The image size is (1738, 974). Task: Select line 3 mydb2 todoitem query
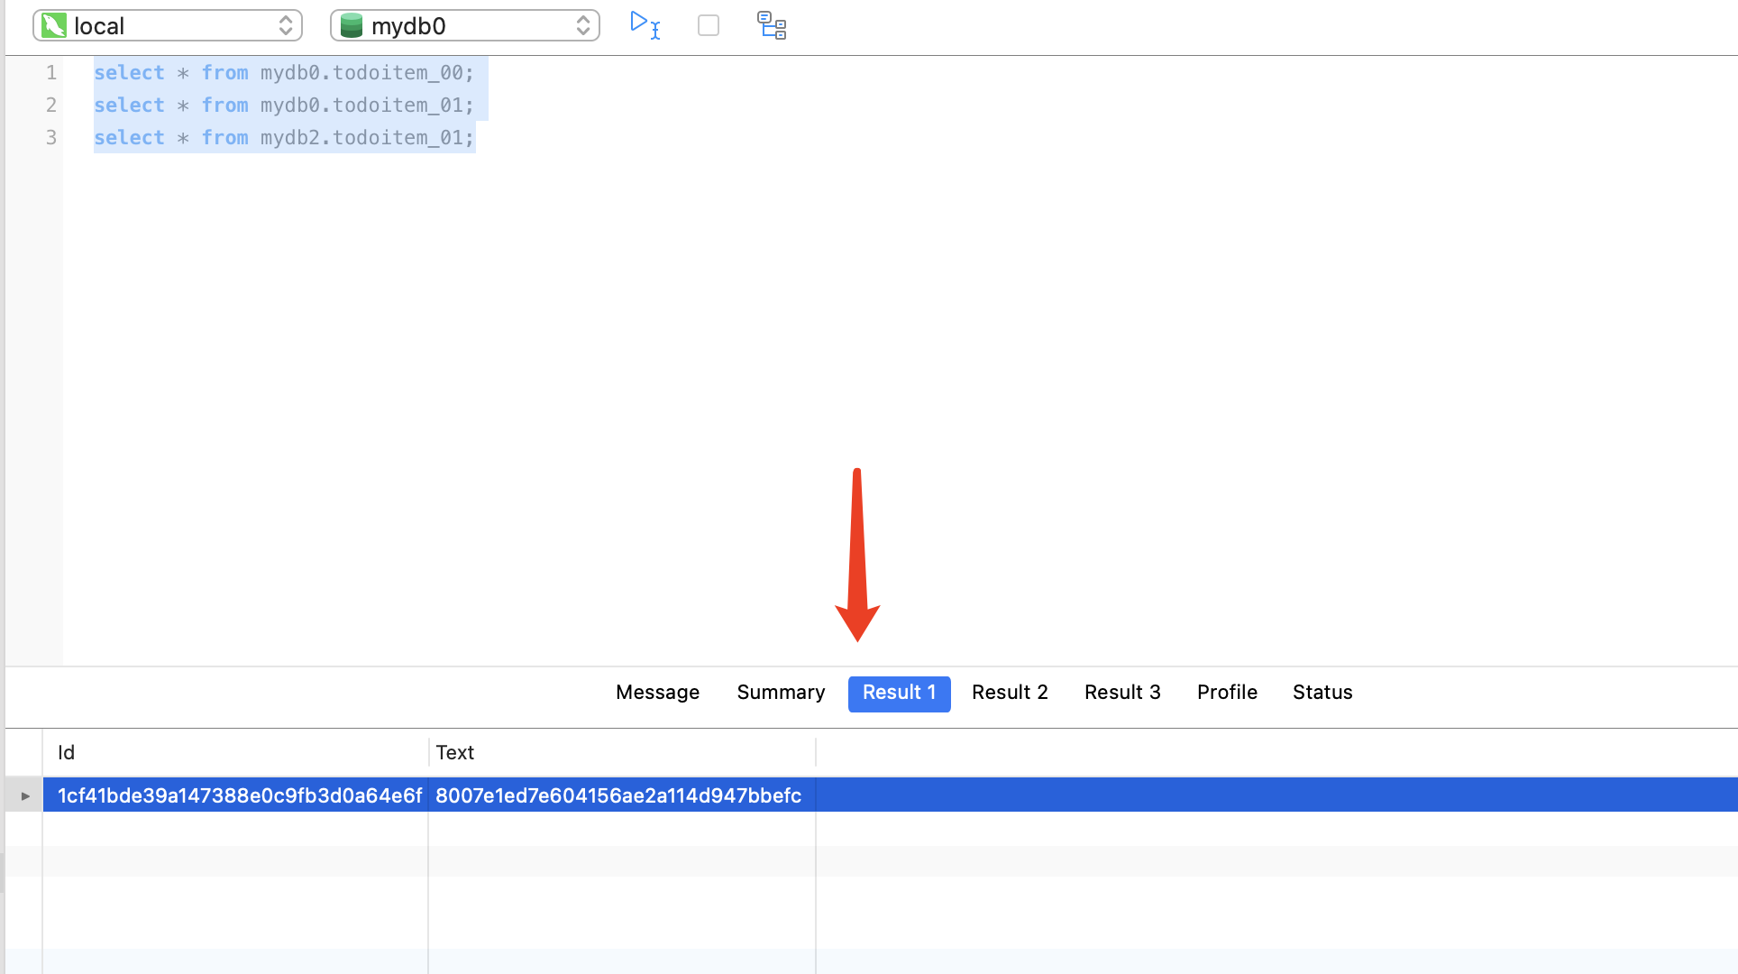coord(283,137)
